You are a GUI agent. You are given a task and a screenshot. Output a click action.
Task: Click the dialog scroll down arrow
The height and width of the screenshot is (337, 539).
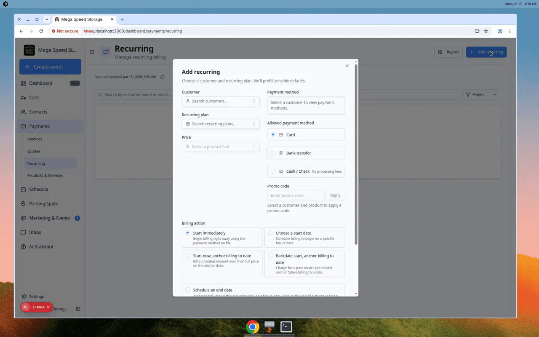coord(356,294)
